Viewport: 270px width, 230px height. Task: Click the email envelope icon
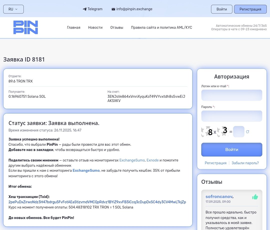[x=113, y=9]
